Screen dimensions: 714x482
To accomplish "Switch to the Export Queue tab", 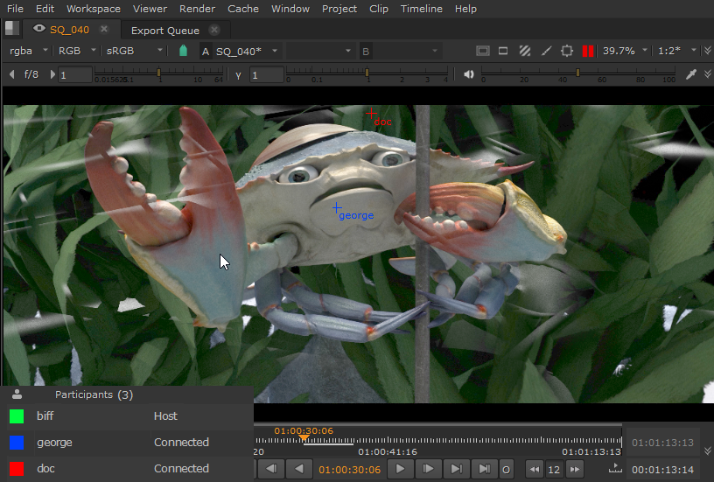I will [164, 30].
